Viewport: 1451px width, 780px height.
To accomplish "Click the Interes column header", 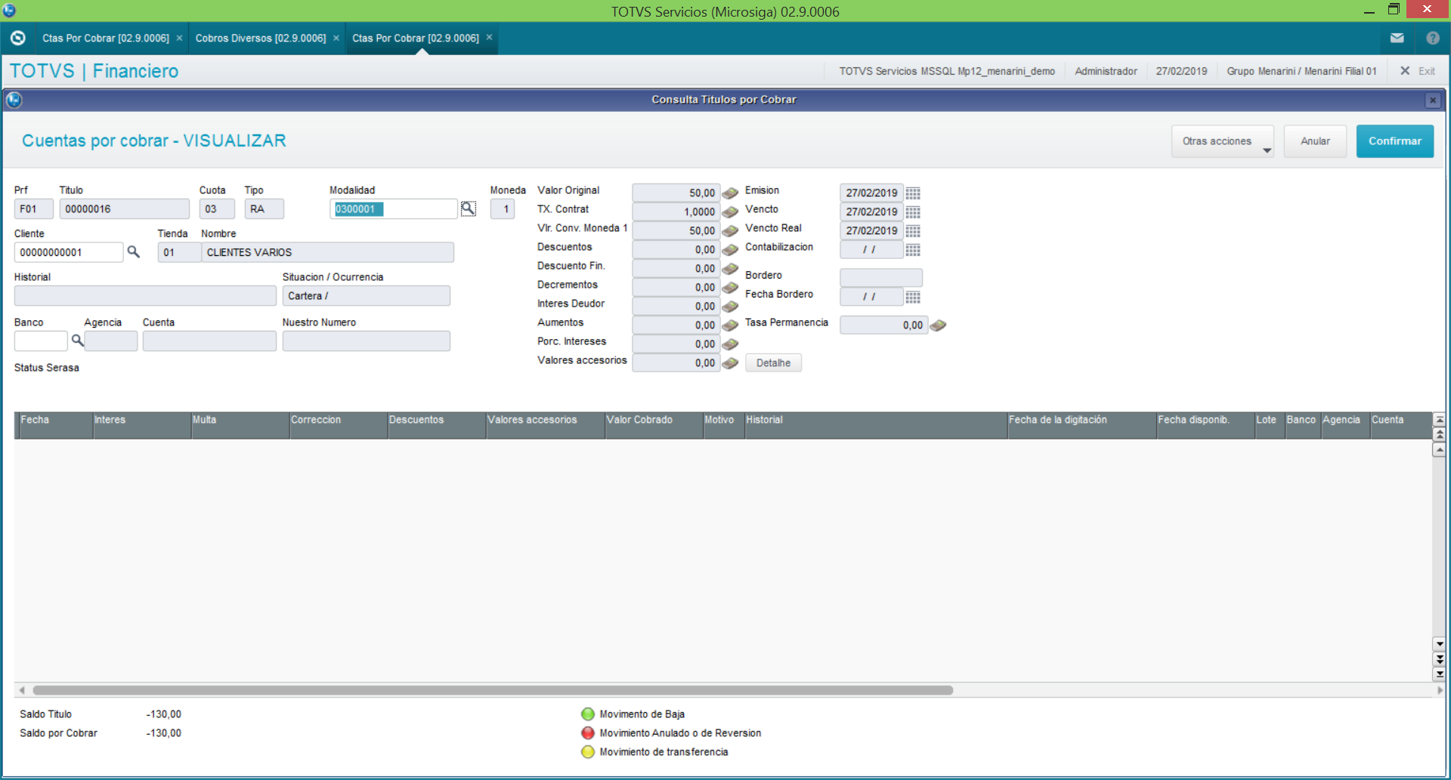I will point(141,425).
